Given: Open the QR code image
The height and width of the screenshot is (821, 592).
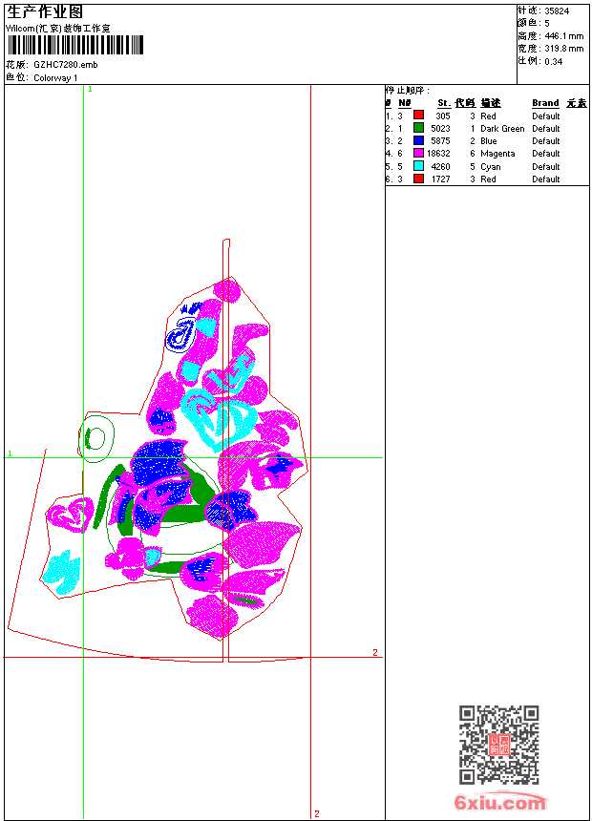Looking at the screenshot, I should pos(498,745).
